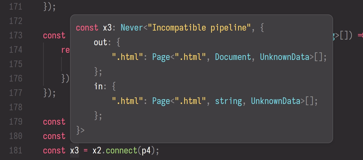Click line number 181 in the gutter

16,150
